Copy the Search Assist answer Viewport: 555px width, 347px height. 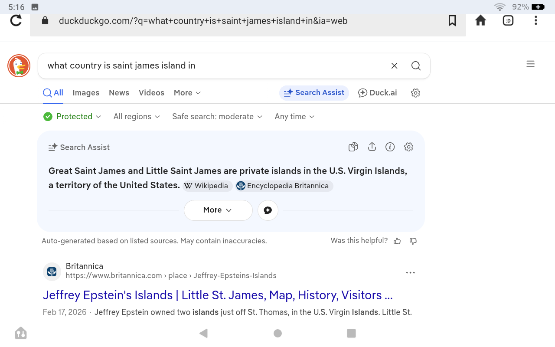click(x=353, y=147)
